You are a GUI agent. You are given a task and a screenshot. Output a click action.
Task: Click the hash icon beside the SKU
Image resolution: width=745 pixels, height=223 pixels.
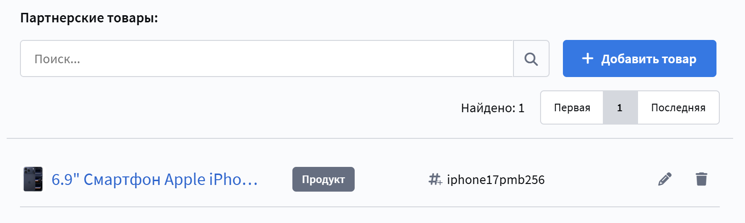point(435,180)
